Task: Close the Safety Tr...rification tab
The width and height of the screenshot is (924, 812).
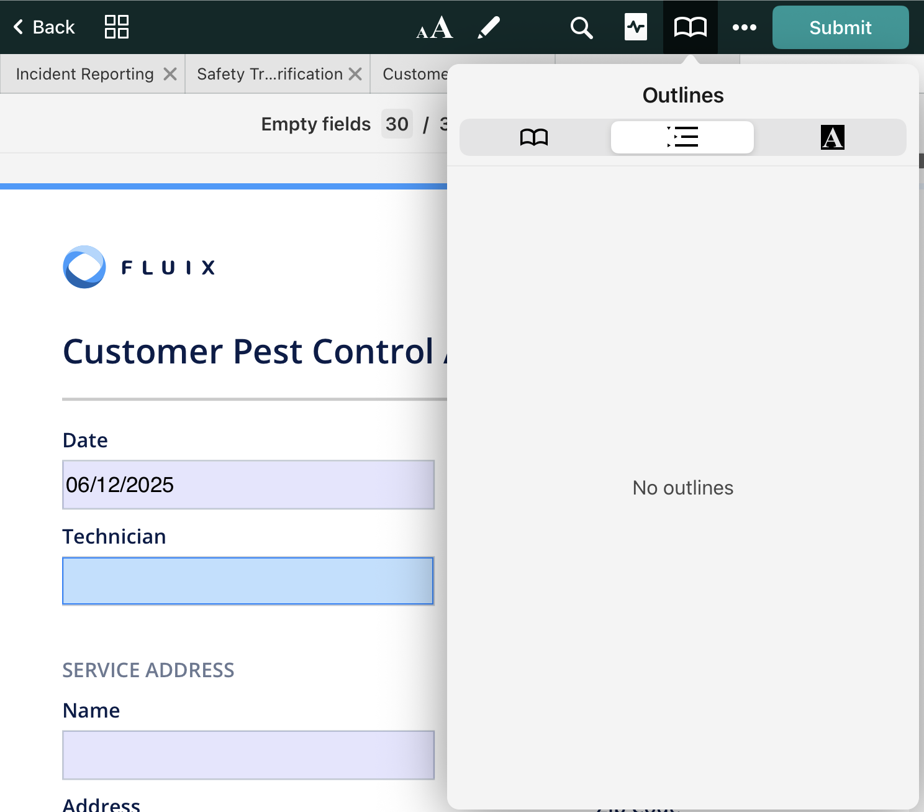Action: (355, 74)
